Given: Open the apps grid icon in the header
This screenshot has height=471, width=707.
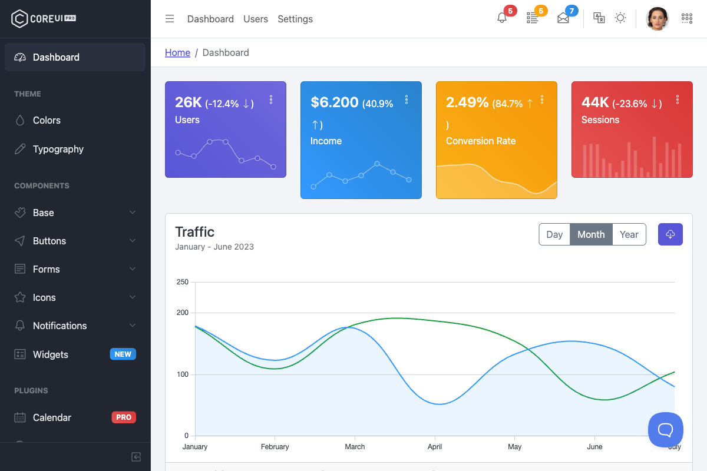Looking at the screenshot, I should pos(687,18).
